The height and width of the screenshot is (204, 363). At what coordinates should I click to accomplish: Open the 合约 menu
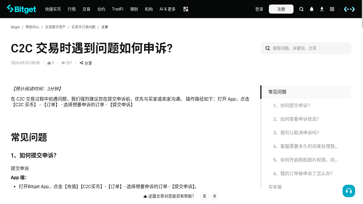(x=101, y=9)
